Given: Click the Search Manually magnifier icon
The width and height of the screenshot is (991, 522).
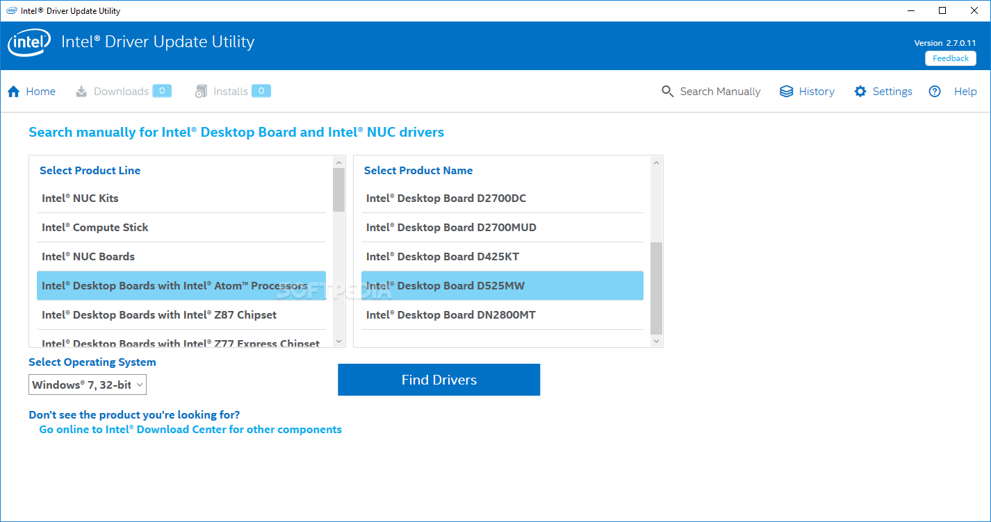Looking at the screenshot, I should [668, 92].
